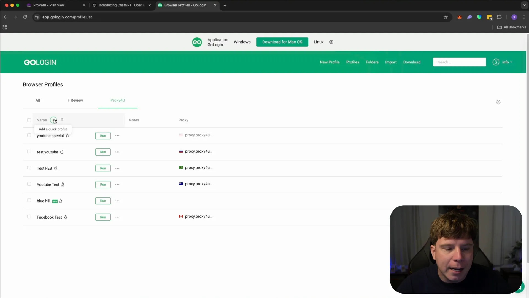Check the youtube special profile checkbox
This screenshot has width=529, height=298.
pyautogui.click(x=29, y=135)
